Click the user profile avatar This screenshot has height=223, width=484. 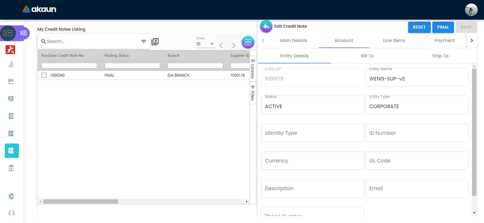tap(471, 10)
